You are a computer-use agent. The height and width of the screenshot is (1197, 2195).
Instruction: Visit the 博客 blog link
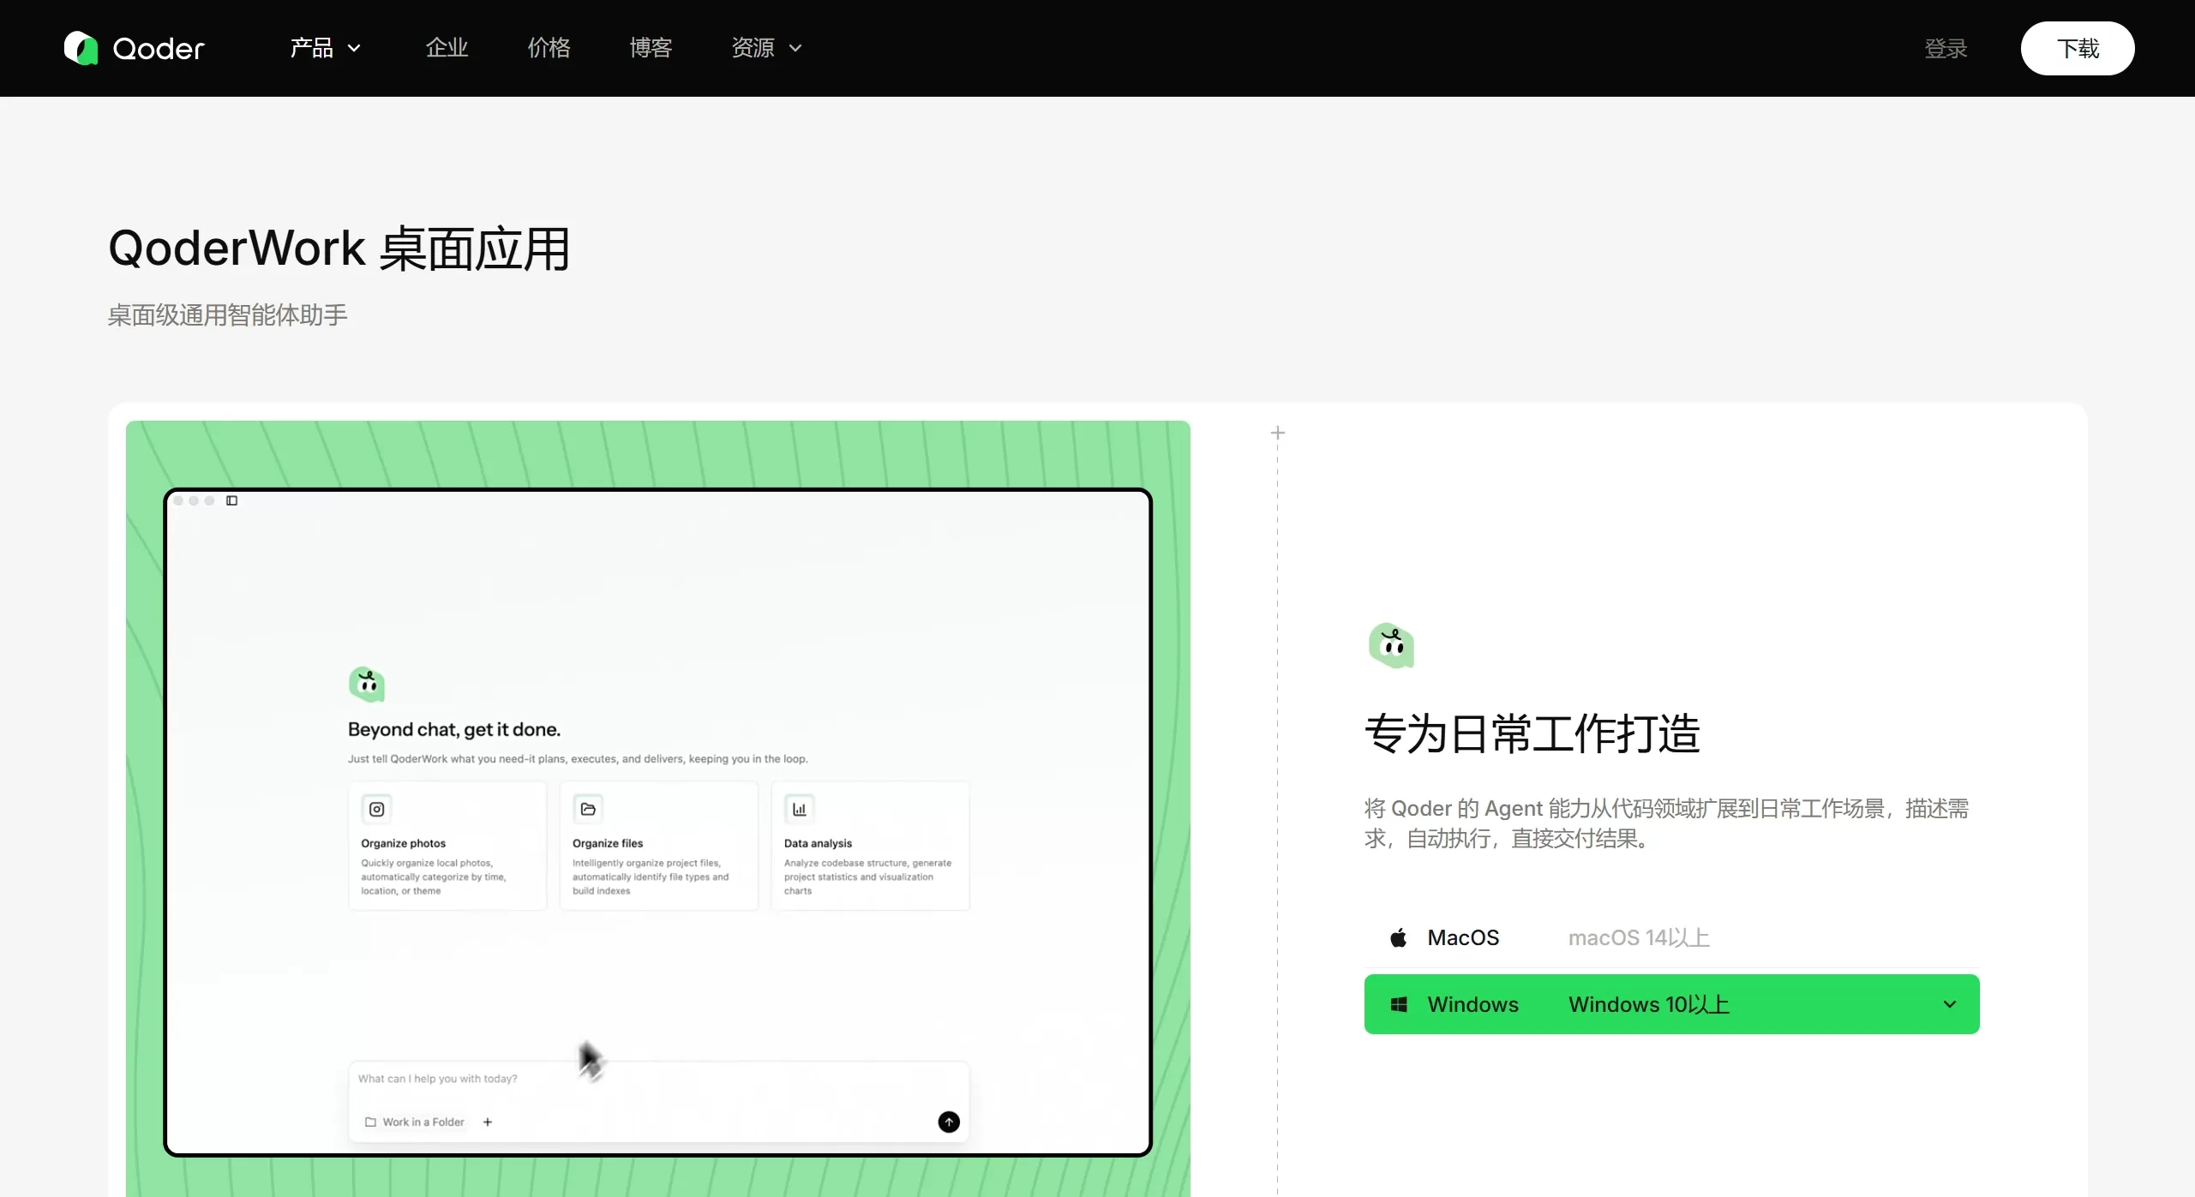651,48
